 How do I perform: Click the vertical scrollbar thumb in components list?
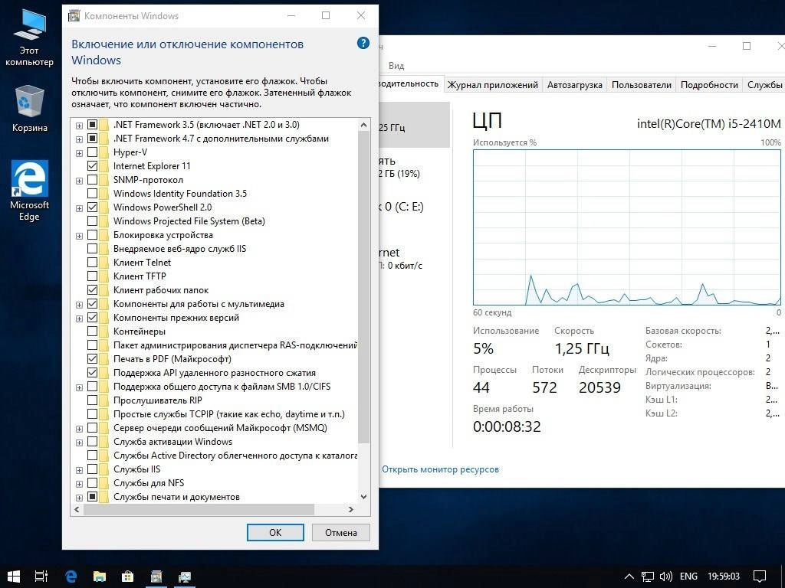(364, 288)
